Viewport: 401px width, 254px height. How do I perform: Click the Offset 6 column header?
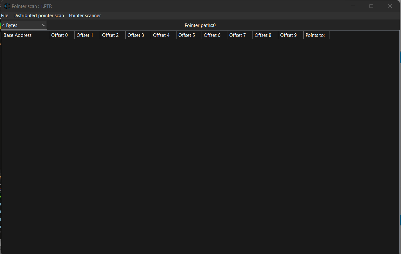[x=215, y=35]
